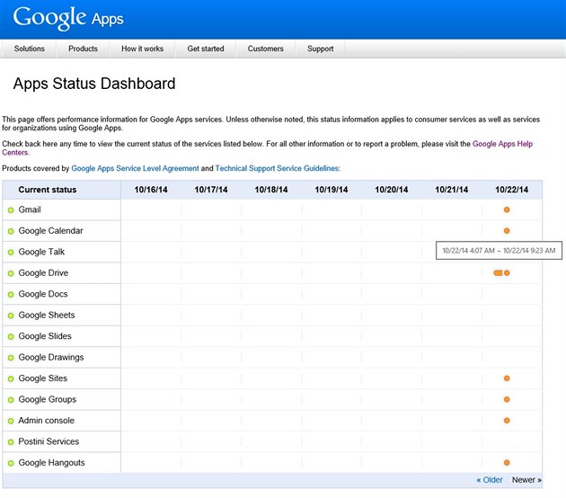
Task: Click the Google Apps logo
Action: coord(68,18)
